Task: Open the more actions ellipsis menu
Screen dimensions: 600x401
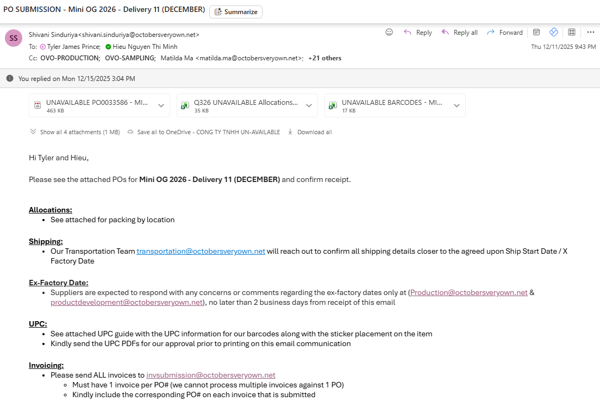Action: point(590,33)
